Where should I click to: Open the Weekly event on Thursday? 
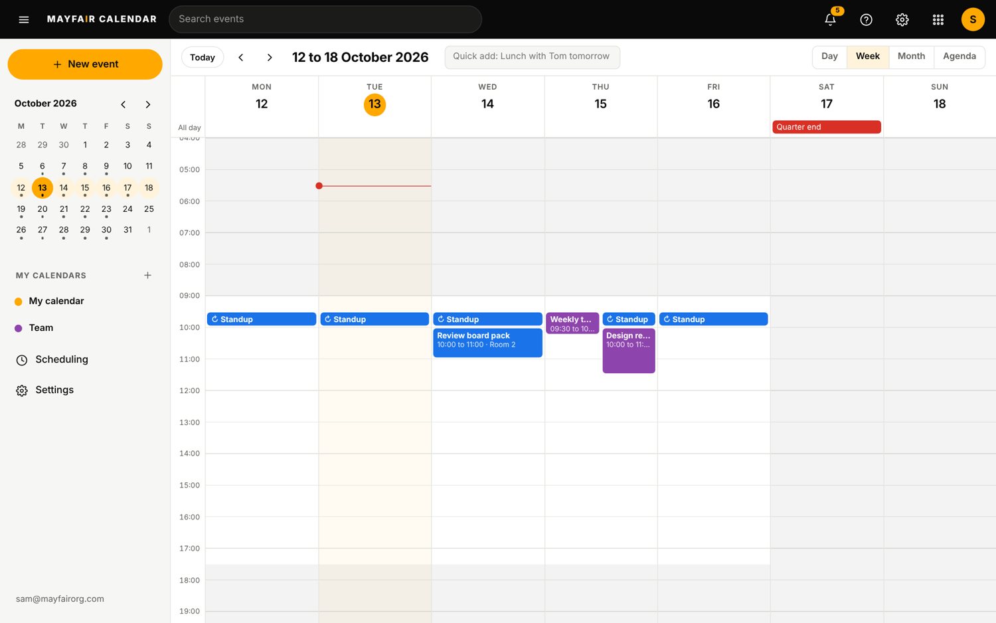(x=572, y=323)
